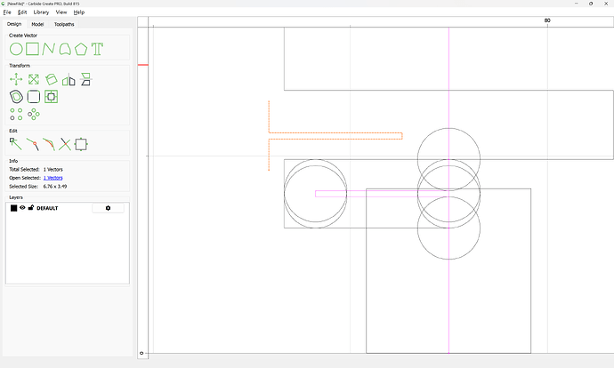The height and width of the screenshot is (368, 614).
Task: Select the Text vector tool
Action: click(97, 49)
